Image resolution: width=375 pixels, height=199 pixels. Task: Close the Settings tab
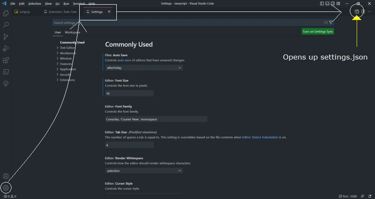click(x=109, y=11)
